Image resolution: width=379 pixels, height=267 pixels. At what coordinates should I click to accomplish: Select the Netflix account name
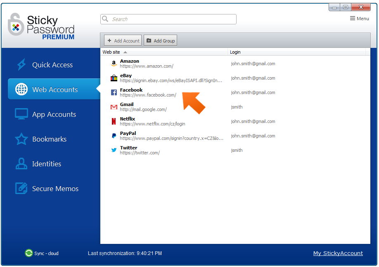(x=128, y=118)
